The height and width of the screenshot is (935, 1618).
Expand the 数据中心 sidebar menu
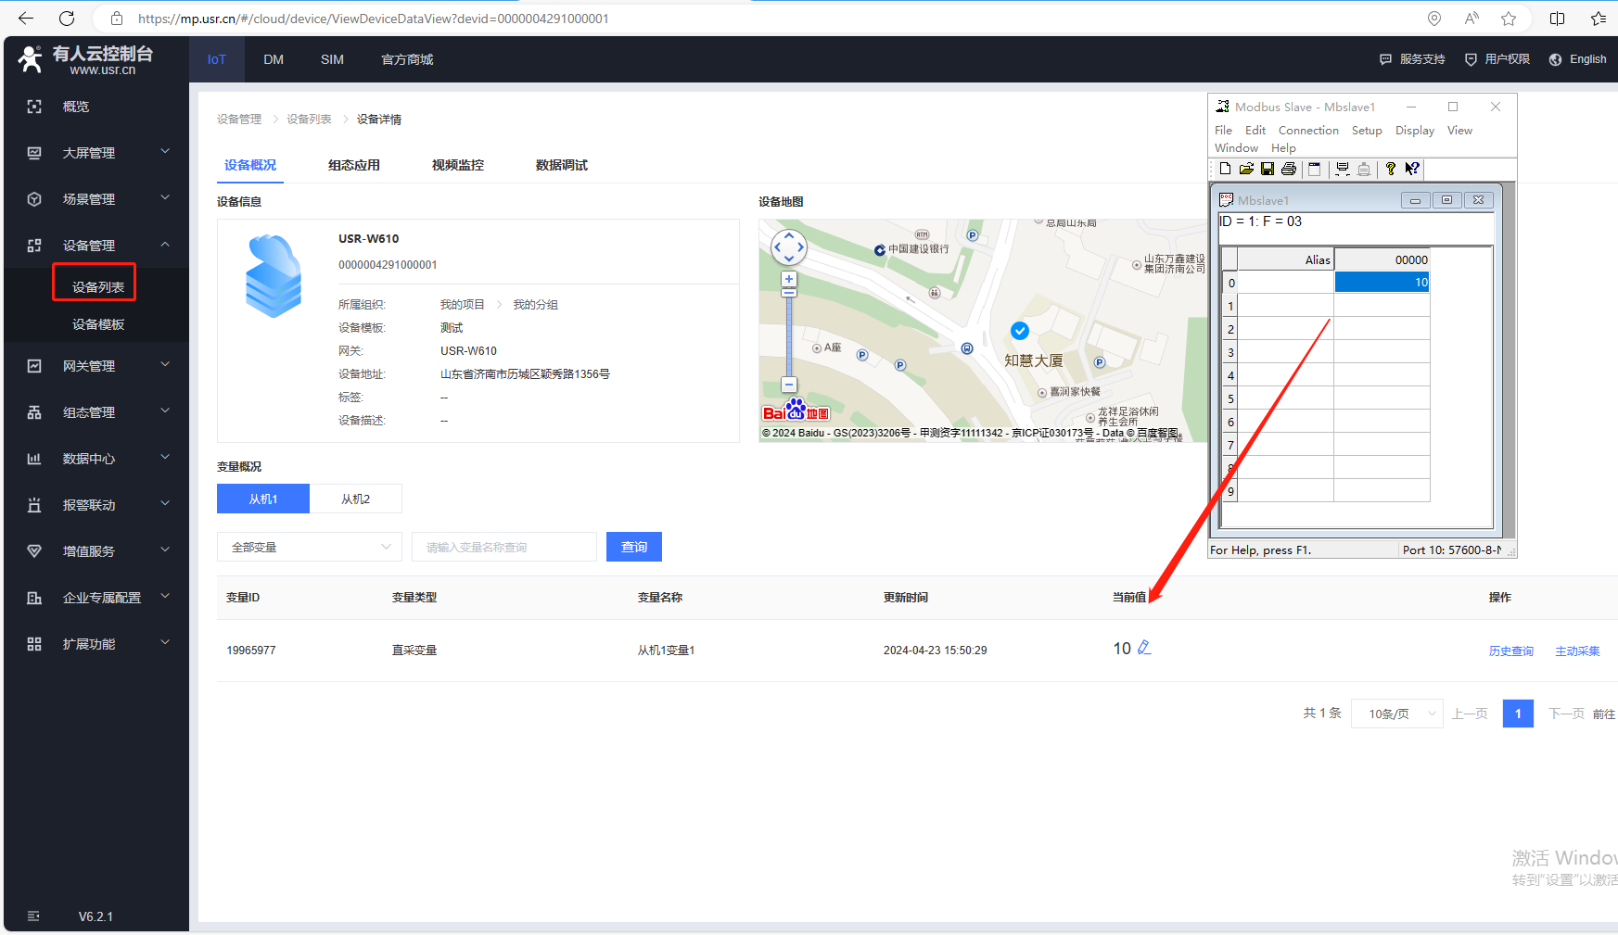[x=96, y=459]
